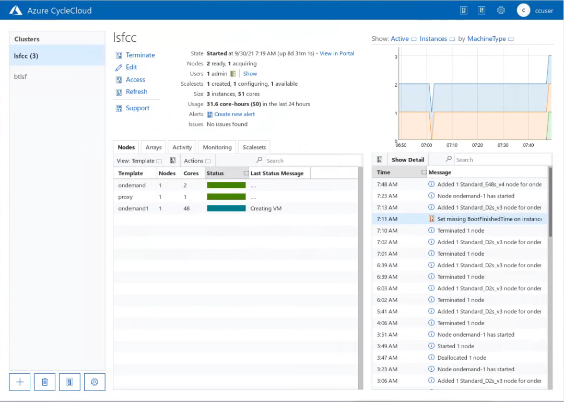Click the Create new alert link

click(x=234, y=114)
